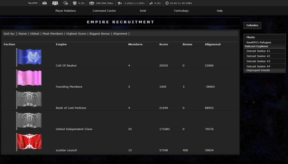Open the chat bubbles icon
Image resolution: width=288 pixels, height=164 pixels.
tap(65, 3)
